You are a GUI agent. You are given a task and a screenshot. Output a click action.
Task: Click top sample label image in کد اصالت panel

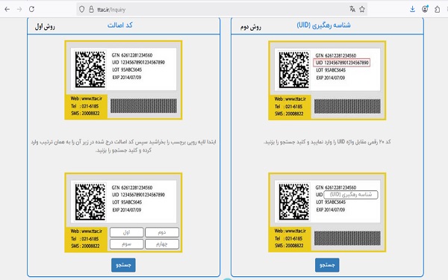tap(123, 80)
